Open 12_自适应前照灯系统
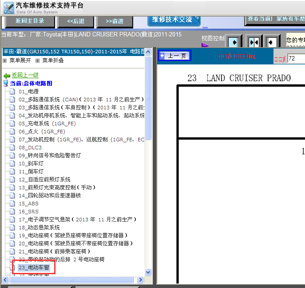This screenshot has height=288, width=305. (44, 180)
